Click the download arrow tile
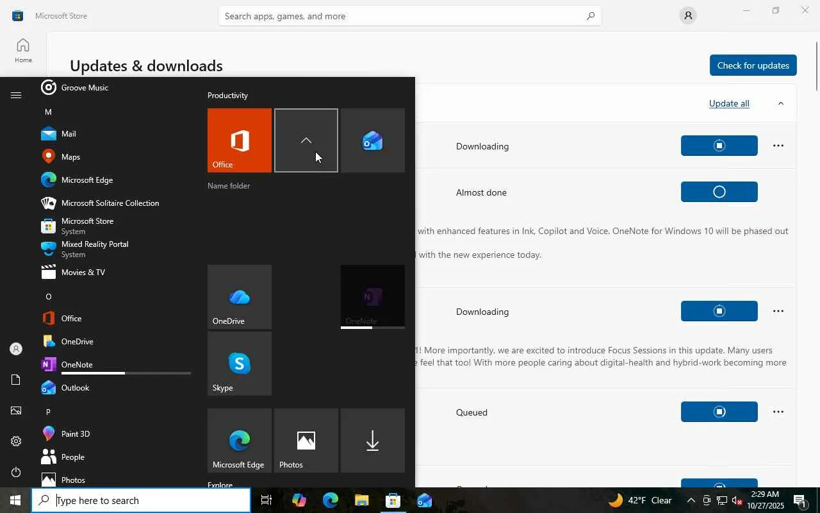The image size is (820, 513). (x=373, y=441)
